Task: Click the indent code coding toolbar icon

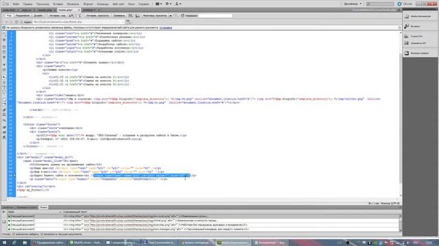Action: click(4, 127)
